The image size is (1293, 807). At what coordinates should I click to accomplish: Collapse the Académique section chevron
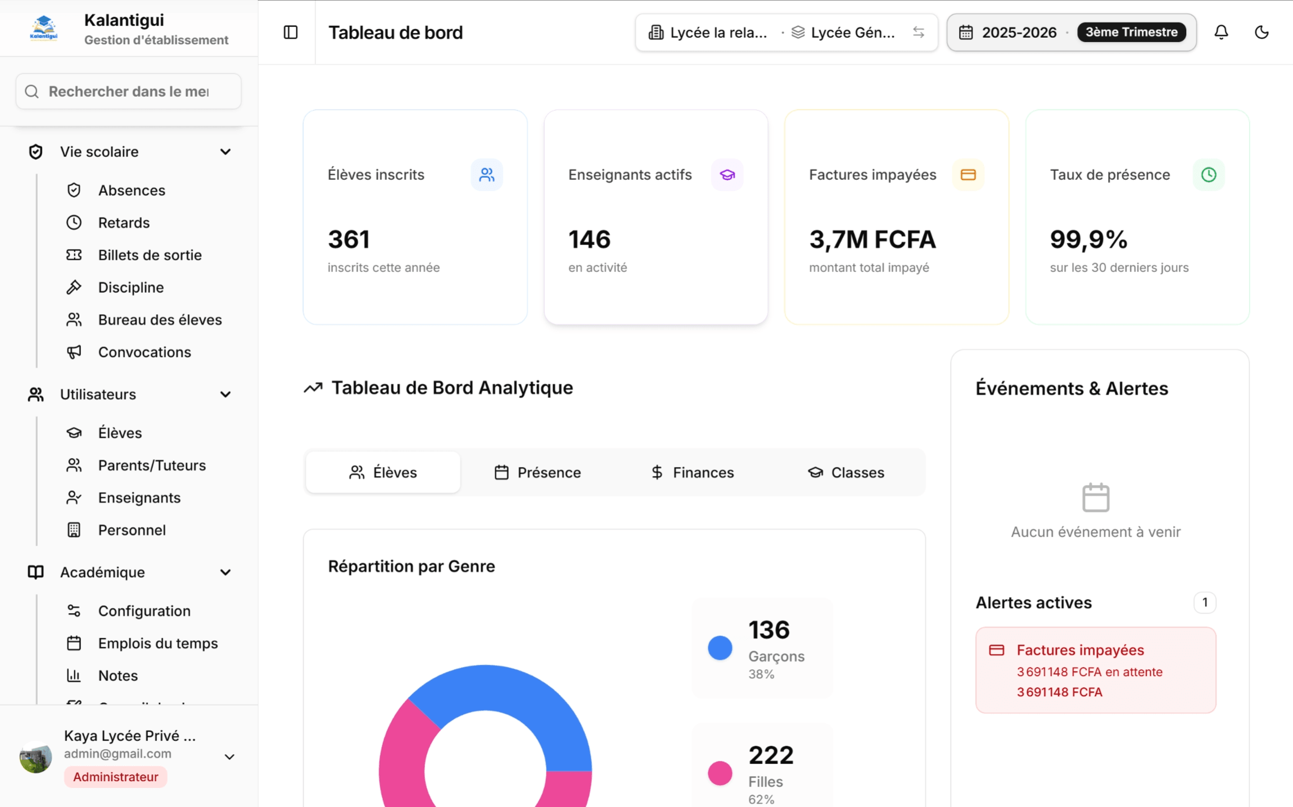pos(225,572)
